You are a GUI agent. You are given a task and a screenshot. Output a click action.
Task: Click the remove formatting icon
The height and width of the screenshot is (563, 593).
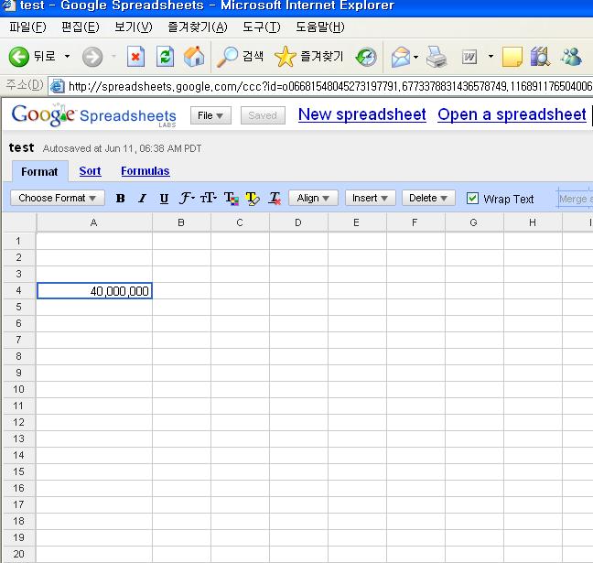pyautogui.click(x=275, y=199)
